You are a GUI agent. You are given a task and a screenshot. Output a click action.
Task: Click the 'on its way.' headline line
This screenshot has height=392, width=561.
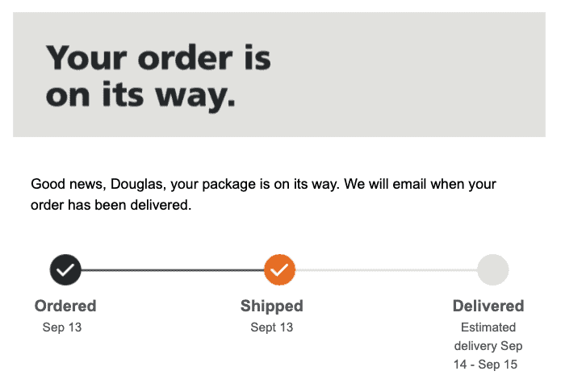[140, 95]
